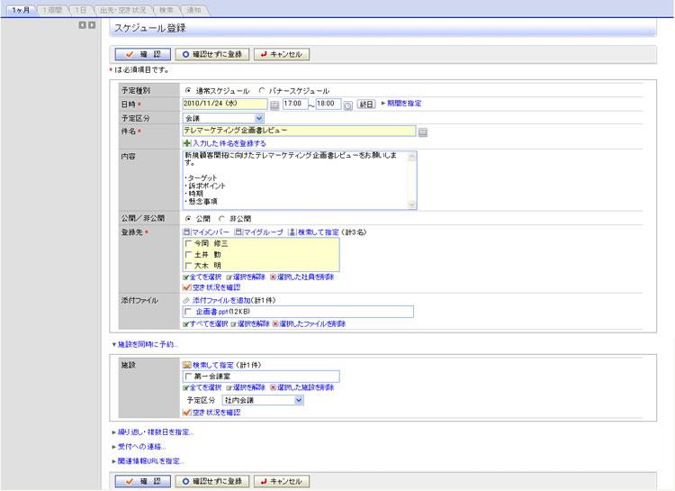Screen dimensions: 675x491
Task: Expand 繰り返し・複数日を指定
Action: pyautogui.click(x=153, y=432)
